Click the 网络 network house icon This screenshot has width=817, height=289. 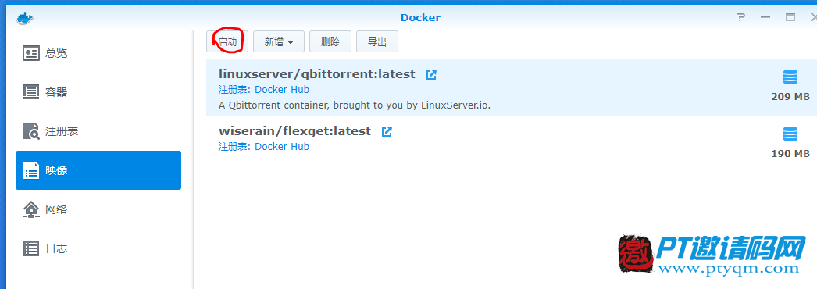(31, 209)
